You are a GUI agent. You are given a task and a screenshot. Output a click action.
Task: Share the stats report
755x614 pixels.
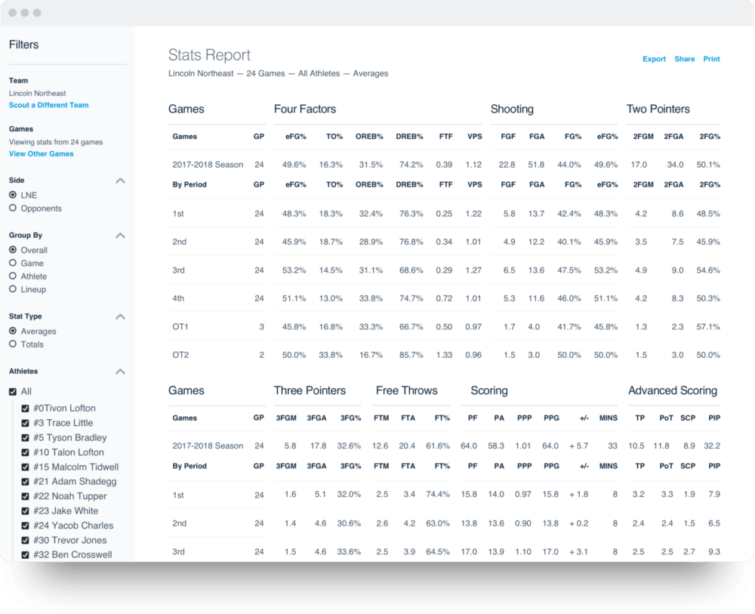click(x=684, y=59)
